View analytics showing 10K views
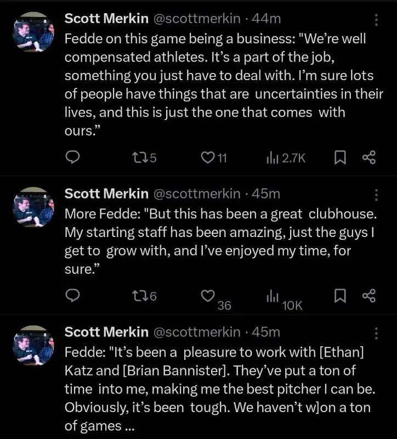Viewport: 397px width, 439px height. tap(271, 296)
